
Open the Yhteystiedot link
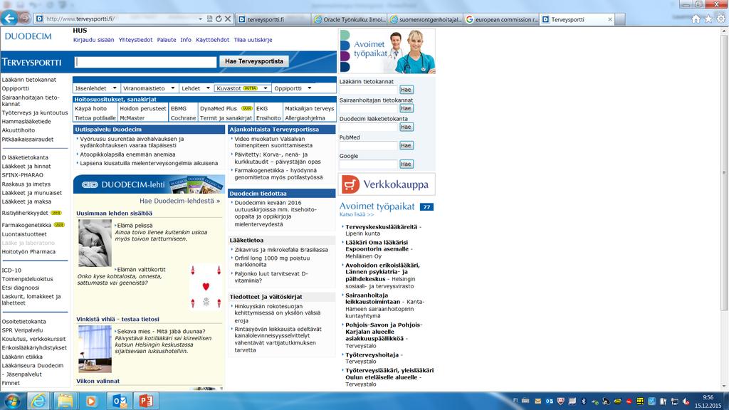tap(135, 40)
